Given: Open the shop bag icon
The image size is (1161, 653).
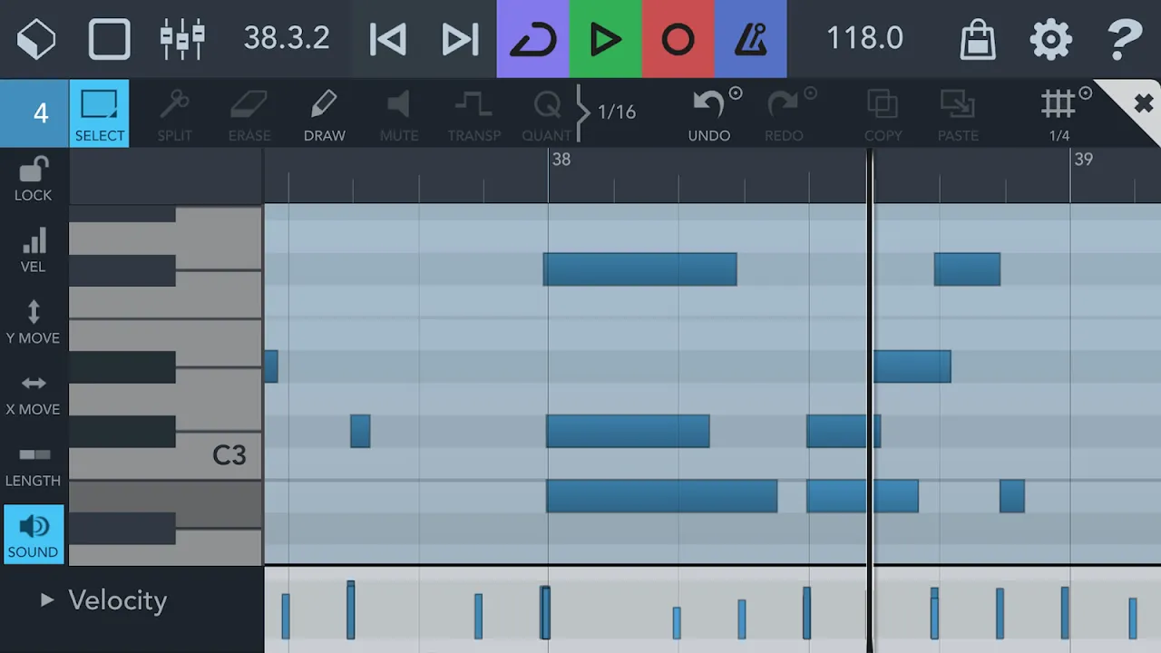Looking at the screenshot, I should (x=977, y=39).
